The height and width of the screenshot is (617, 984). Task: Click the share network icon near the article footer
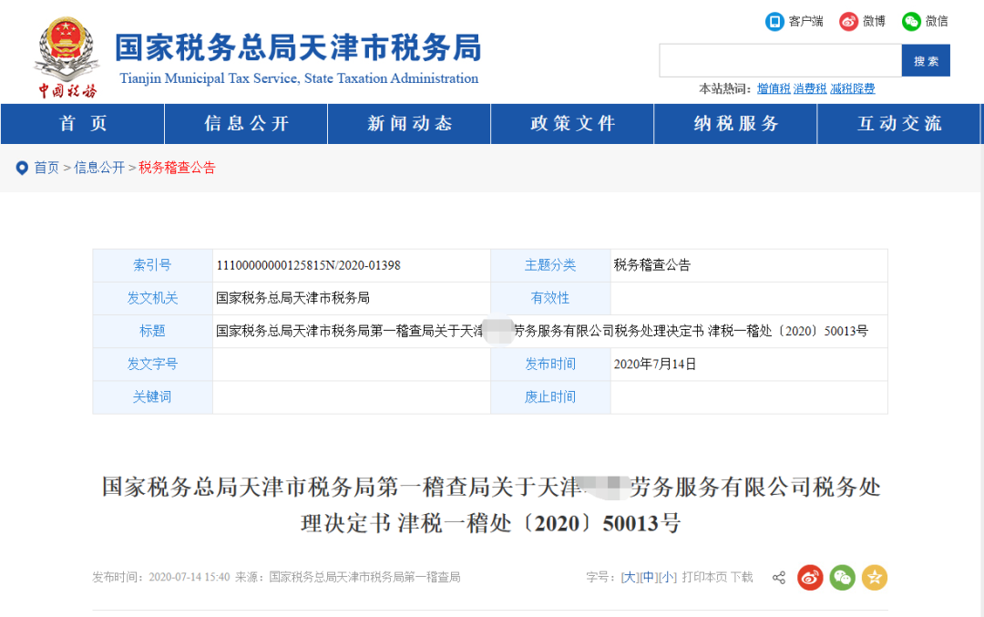pyautogui.click(x=778, y=577)
